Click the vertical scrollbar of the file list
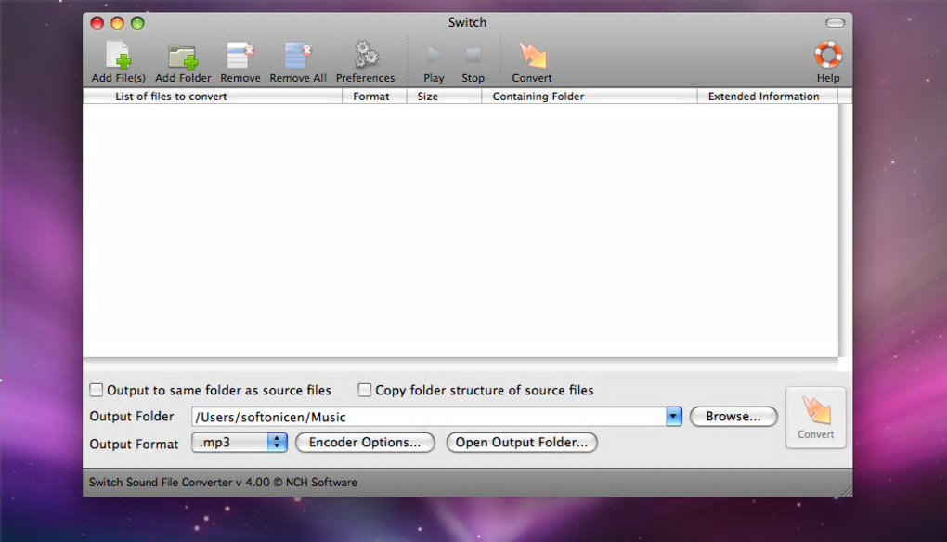 tap(845, 230)
